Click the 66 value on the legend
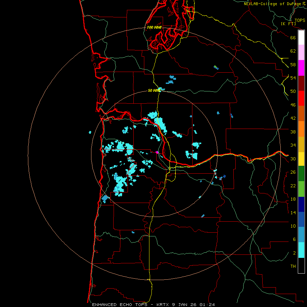The width and height of the screenshot is (307, 307). coord(293,38)
